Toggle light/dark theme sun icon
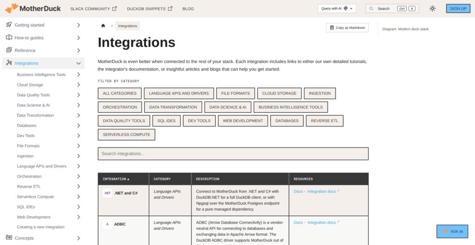Screen dimensions: 475x245 click(x=433, y=8)
